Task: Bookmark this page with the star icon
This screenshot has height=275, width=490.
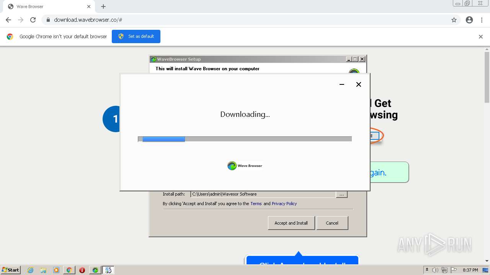Action: click(454, 20)
